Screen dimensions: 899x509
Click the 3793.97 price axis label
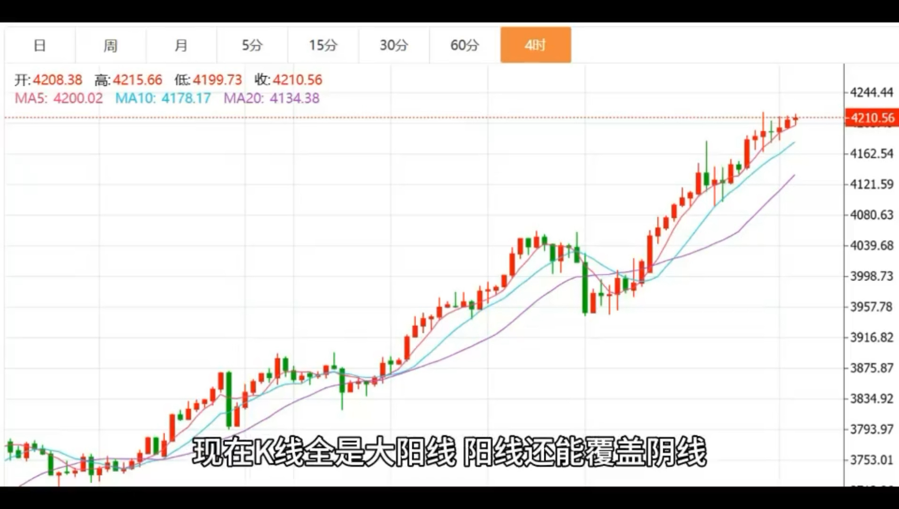point(872,429)
